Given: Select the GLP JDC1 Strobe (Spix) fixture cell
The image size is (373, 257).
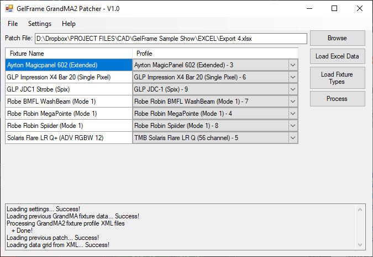Looking at the screenshot, I should [x=69, y=89].
